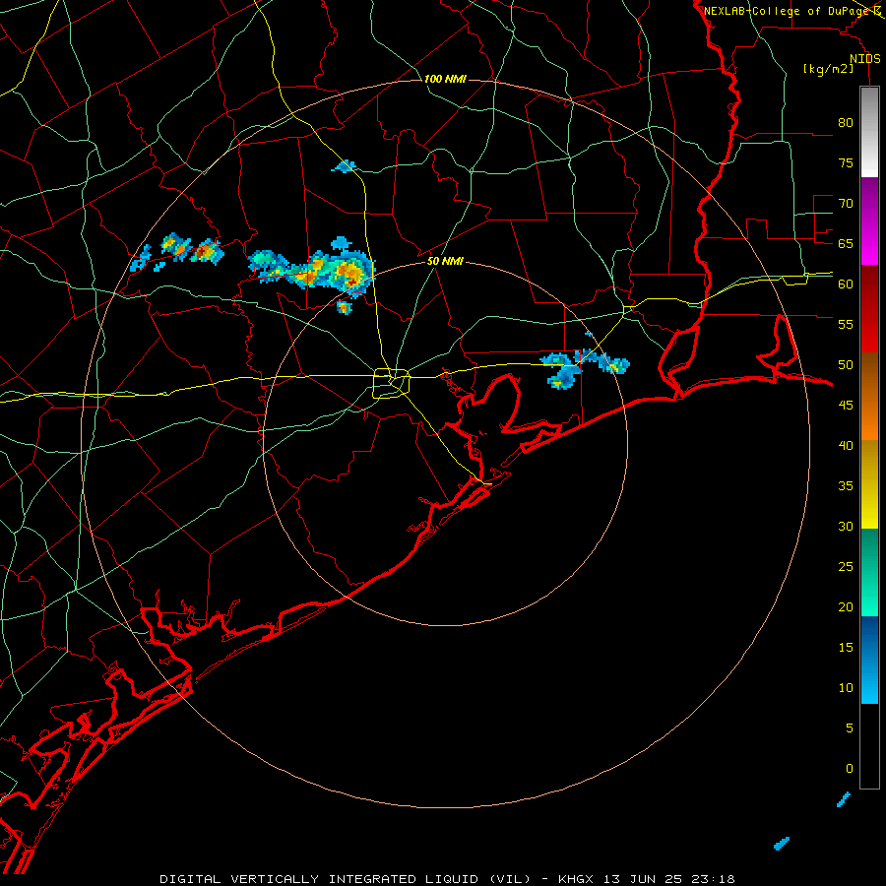This screenshot has width=886, height=886.
Task: Click the 80 value on the scale
Action: (846, 123)
